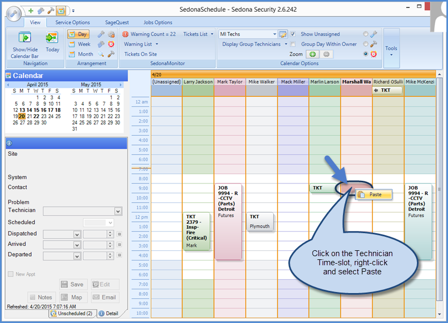The width and height of the screenshot is (448, 323).
Task: Click Warning Count = 22 alert
Action: pos(149,34)
